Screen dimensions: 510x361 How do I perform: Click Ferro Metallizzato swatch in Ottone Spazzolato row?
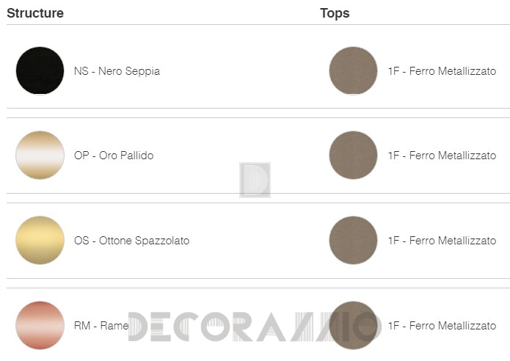[x=354, y=240]
